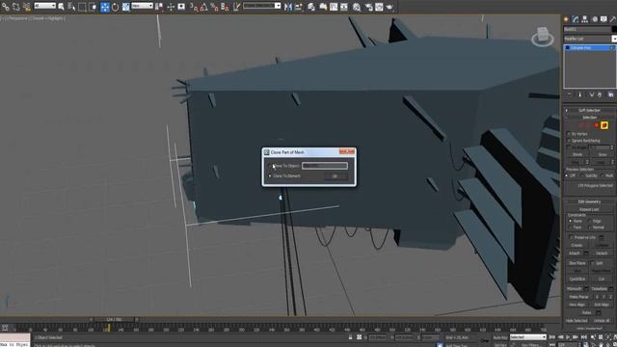The width and height of the screenshot is (617, 347).
Task: Click the Unlink Selection toolbar icon
Action: [x=15, y=7]
